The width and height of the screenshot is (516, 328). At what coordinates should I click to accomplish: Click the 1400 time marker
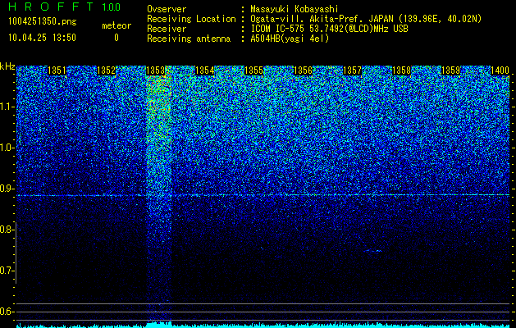(x=500, y=71)
